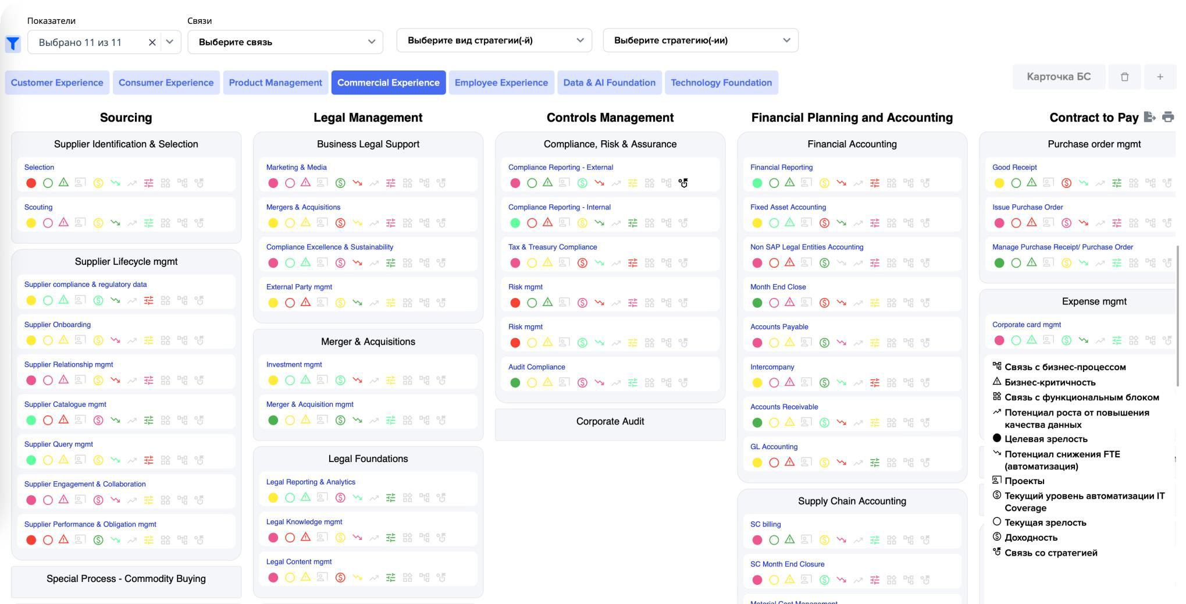Expand the Показатели dropdown arrow
The image size is (1186, 604).
(170, 42)
